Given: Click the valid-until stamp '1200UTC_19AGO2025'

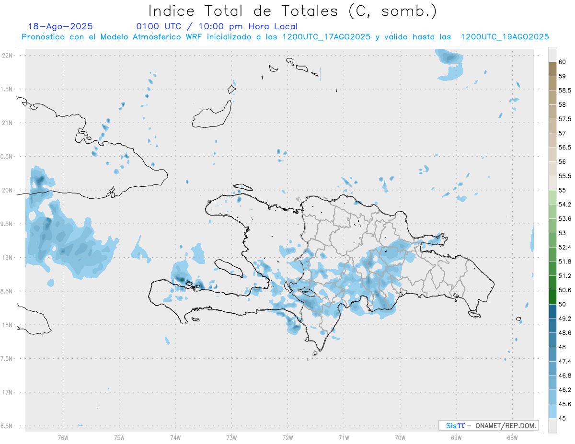Looking at the screenshot, I should pos(505,37).
